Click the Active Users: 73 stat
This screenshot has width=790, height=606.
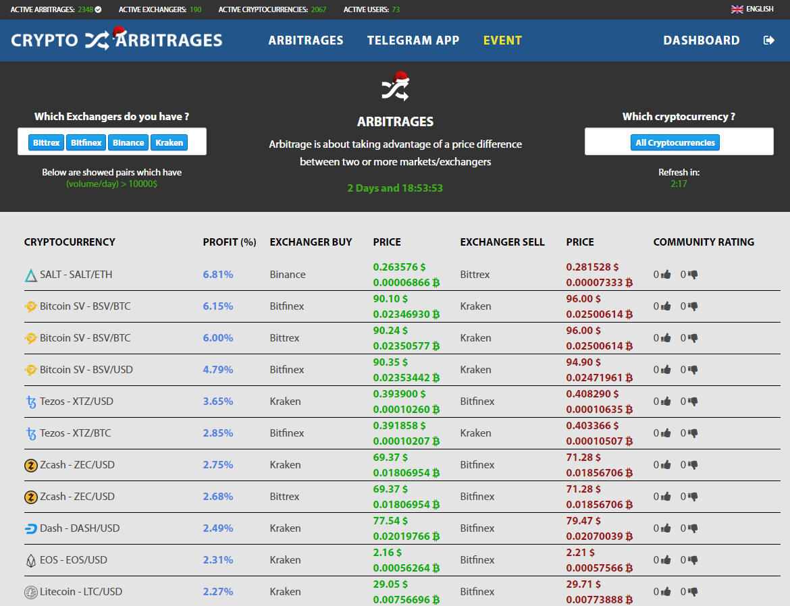pos(372,9)
